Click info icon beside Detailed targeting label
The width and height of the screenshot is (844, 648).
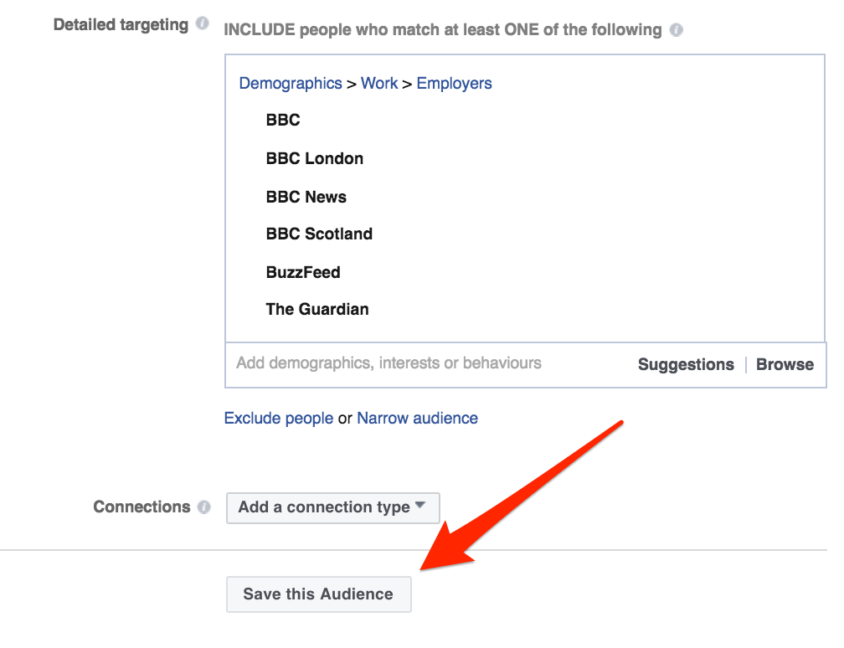tap(202, 23)
